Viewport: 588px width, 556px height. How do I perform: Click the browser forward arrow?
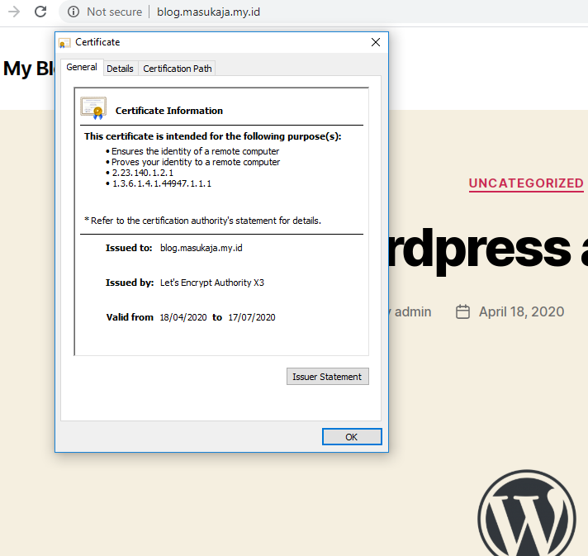[x=14, y=12]
